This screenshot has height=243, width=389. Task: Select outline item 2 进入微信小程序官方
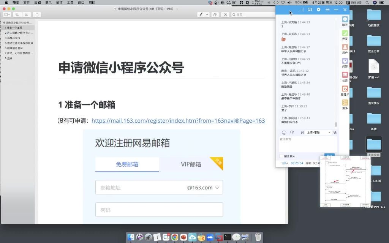coord(18,33)
